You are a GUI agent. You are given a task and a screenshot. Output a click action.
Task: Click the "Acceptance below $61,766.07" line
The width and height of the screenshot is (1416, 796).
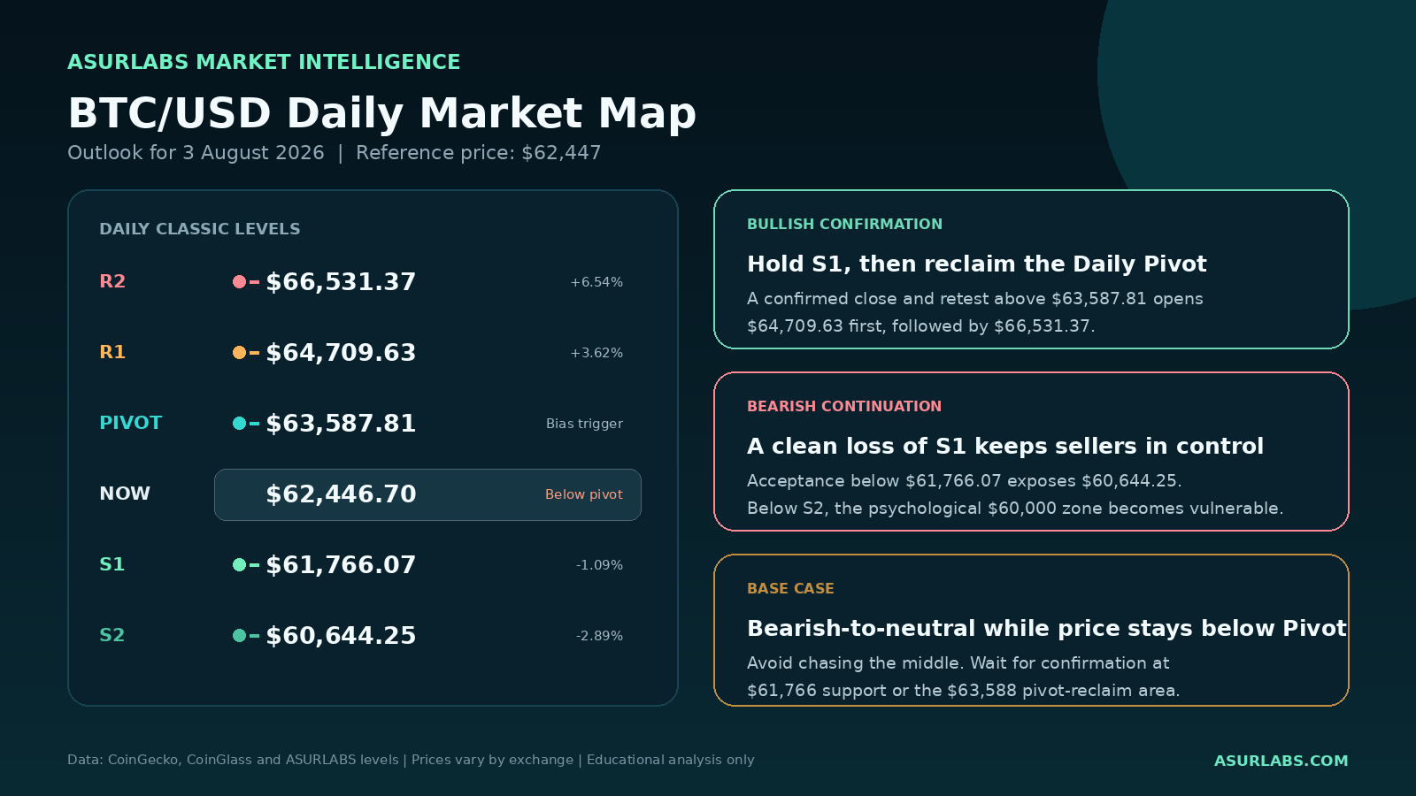[x=964, y=481]
